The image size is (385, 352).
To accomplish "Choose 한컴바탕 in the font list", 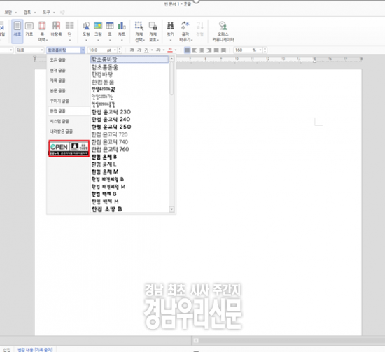I will click(102, 75).
